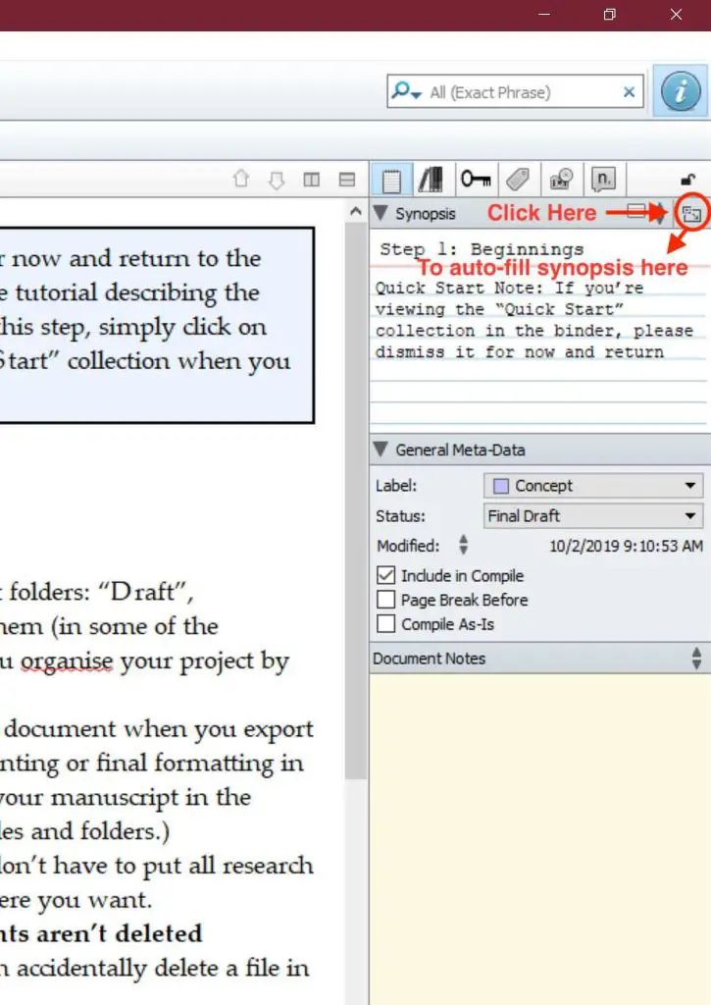Open the References pane with books icon
This screenshot has height=1005, width=711.
coord(432,180)
